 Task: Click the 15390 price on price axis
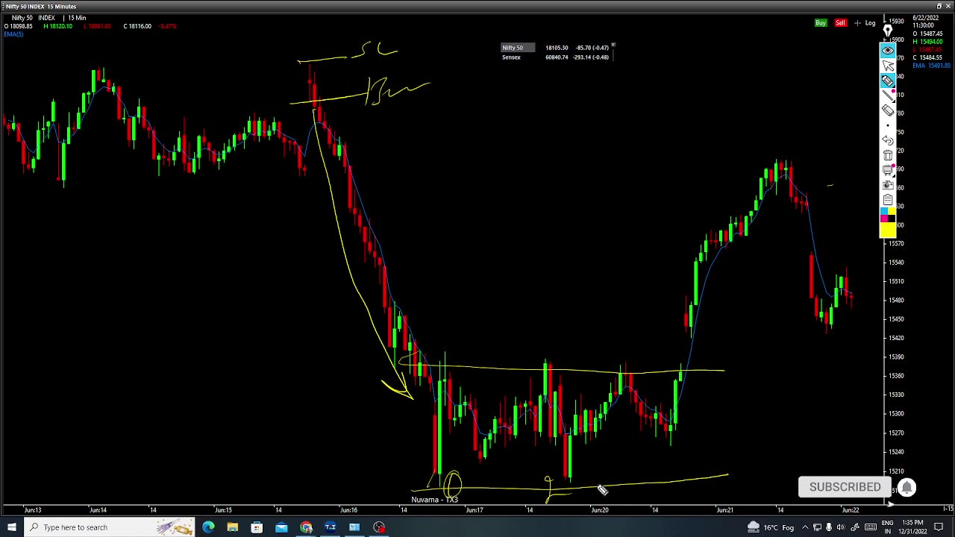tap(895, 357)
